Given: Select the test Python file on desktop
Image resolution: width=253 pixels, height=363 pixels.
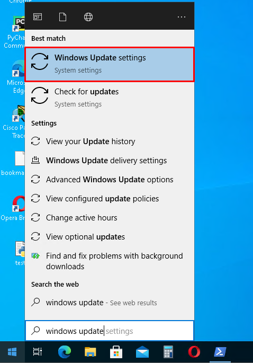Looking at the screenshot, I should click(20, 253).
